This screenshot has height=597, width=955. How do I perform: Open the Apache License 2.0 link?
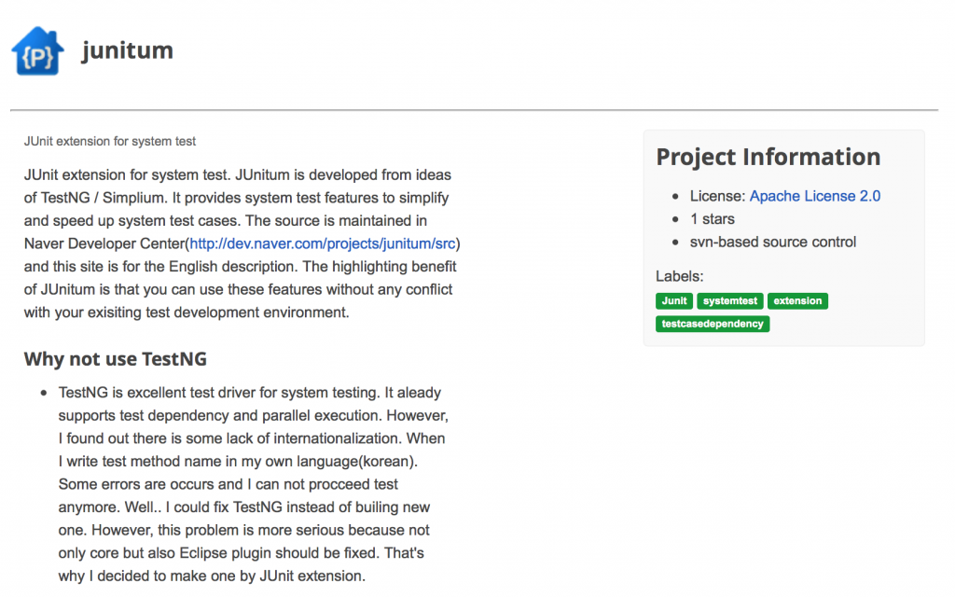point(815,196)
